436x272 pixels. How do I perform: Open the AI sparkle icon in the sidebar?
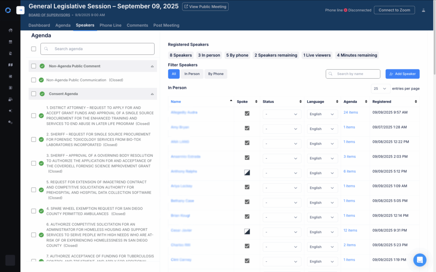(10, 110)
